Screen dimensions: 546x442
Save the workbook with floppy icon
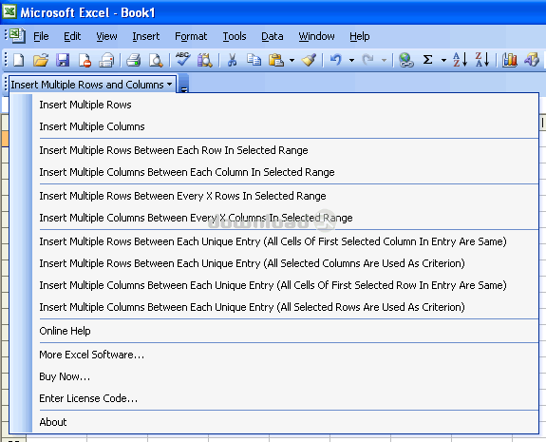pos(63,60)
